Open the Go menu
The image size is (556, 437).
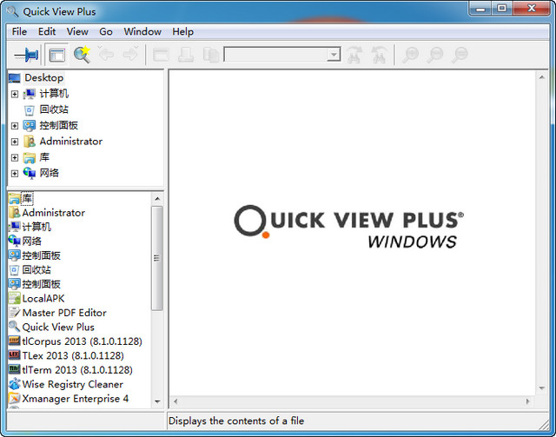(106, 31)
